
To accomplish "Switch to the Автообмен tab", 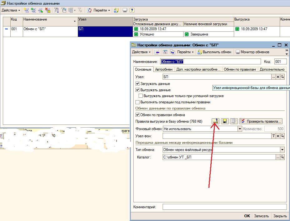I will 164,69.
